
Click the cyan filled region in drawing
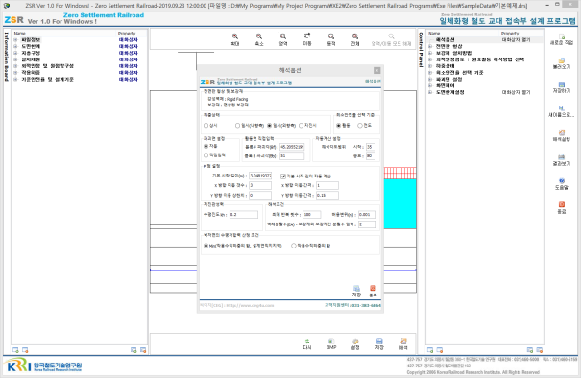(399, 203)
